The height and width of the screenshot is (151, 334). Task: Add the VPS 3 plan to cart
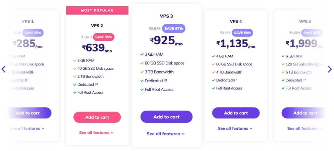coord(166,117)
